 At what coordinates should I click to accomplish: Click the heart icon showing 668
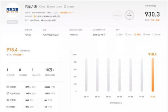(40, 7)
